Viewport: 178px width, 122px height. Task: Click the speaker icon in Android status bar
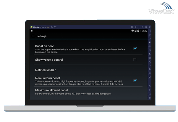pos(32,31)
